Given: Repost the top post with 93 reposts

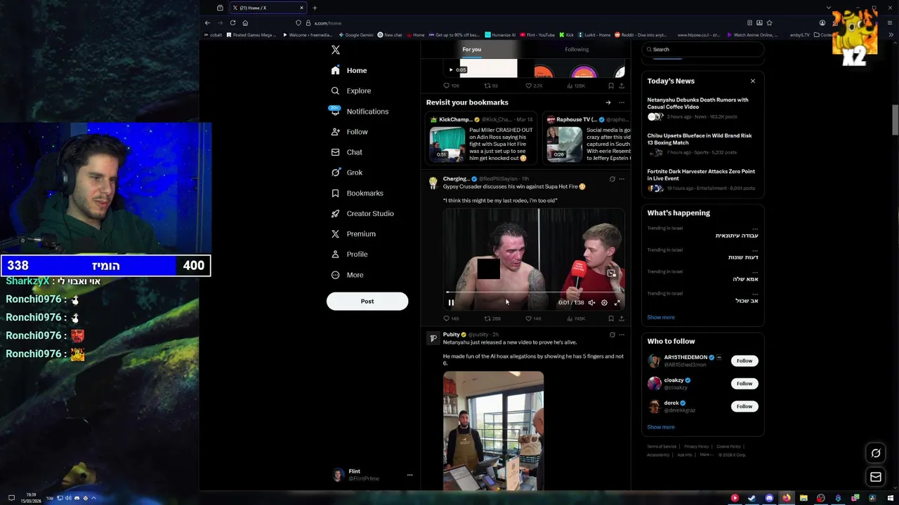Looking at the screenshot, I should coord(492,86).
